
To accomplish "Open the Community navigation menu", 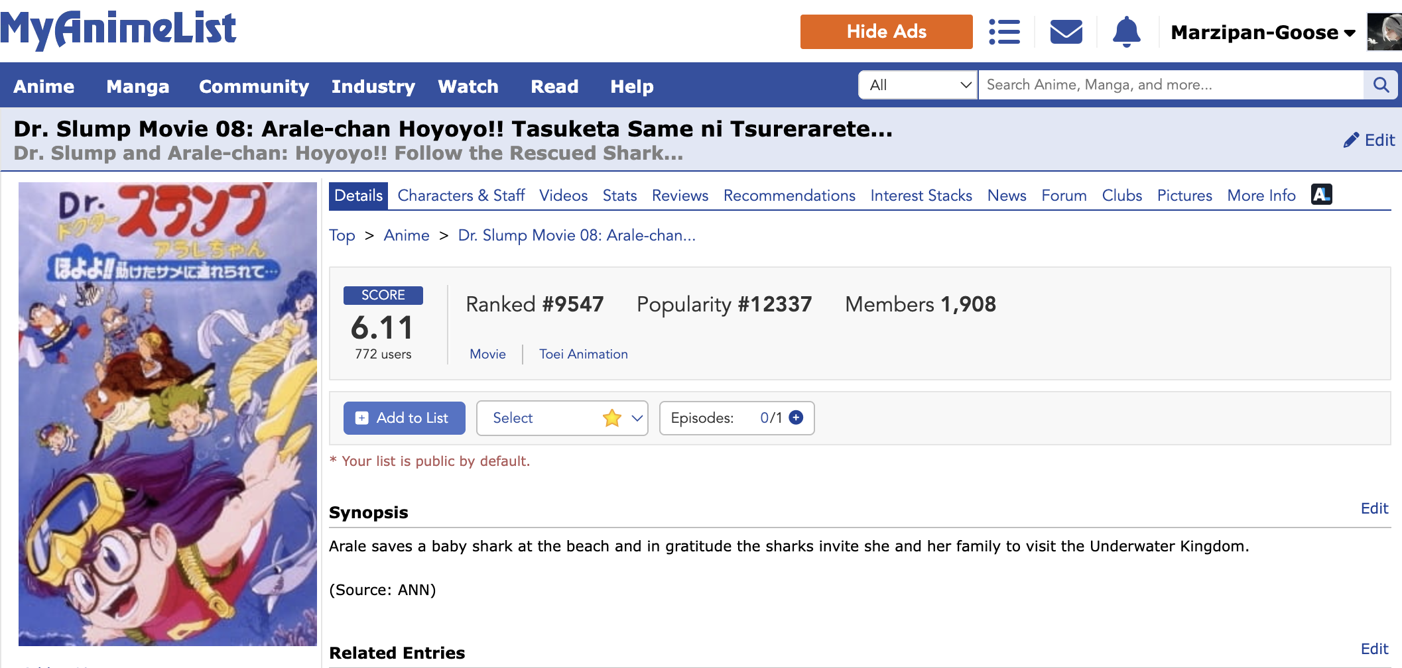I will pyautogui.click(x=254, y=86).
